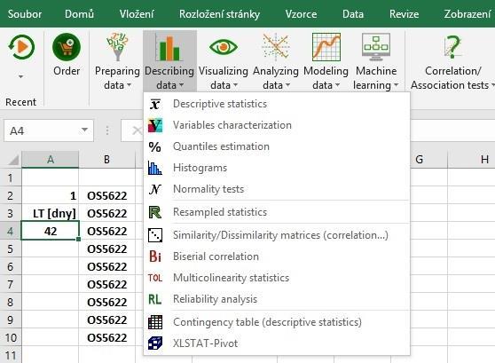
Task: Expand Analyzing data dropdown arrow
Action: tap(287, 85)
